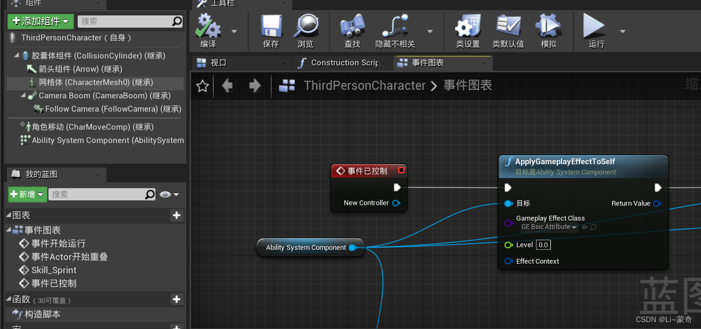Add a new function with plus button
This screenshot has width=701, height=329.
tap(177, 299)
